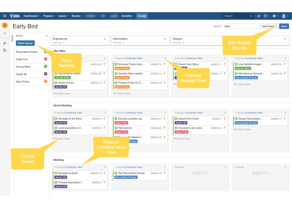The image size is (292, 208).
Task: Remove the last board with its red X
Action: 285,39
